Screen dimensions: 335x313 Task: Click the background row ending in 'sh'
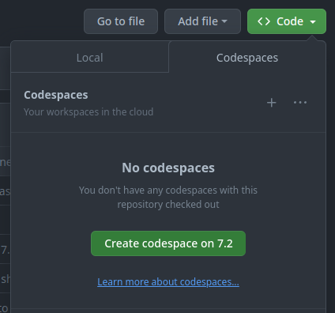coord(5,278)
